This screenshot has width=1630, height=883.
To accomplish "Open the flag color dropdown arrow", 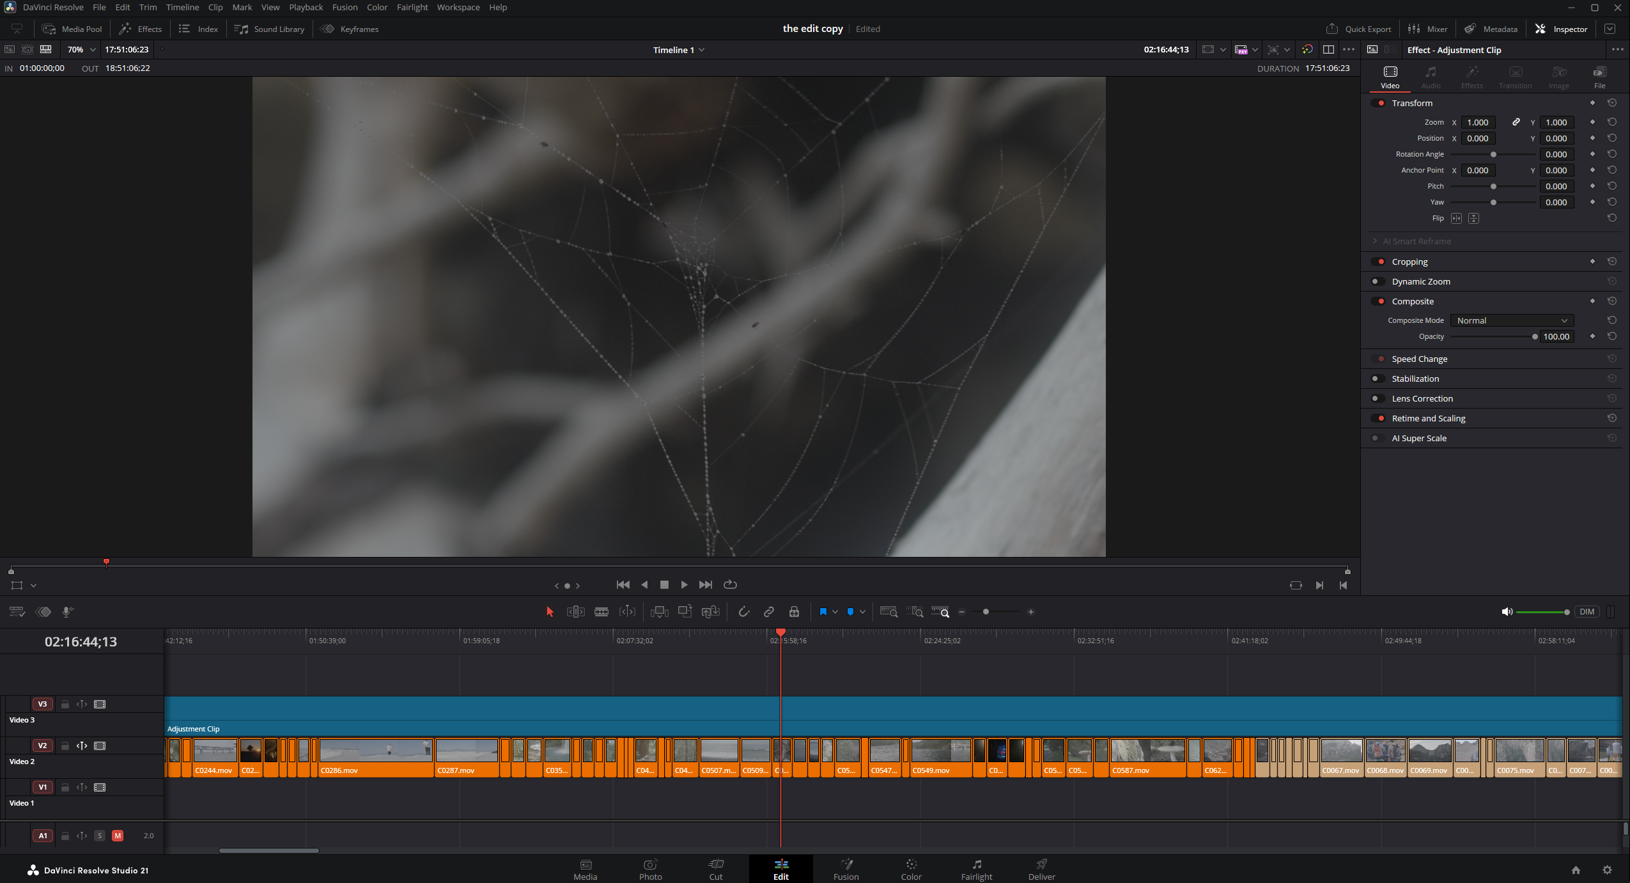I will [835, 612].
